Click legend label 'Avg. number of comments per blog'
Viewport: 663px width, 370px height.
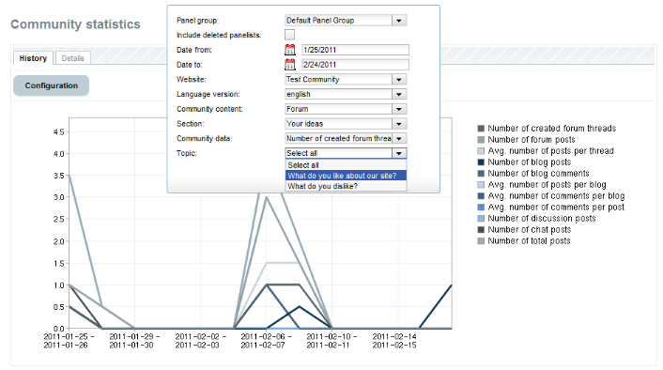click(x=556, y=196)
